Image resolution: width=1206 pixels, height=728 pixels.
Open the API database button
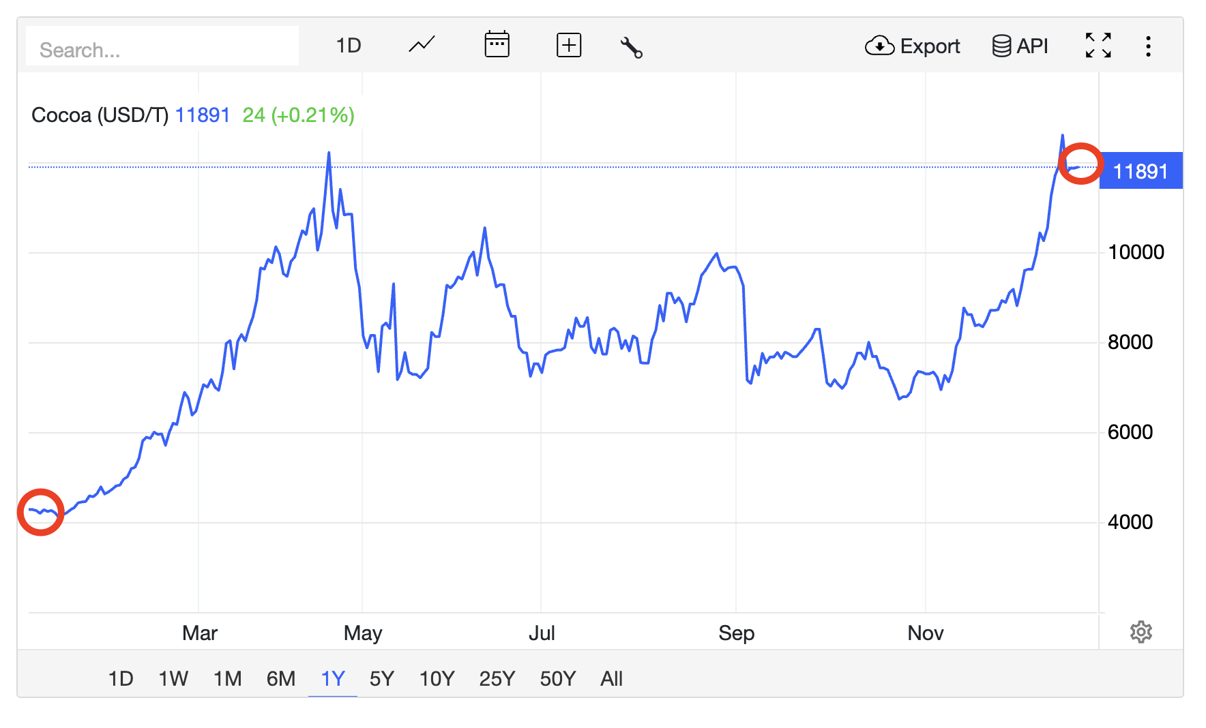pyautogui.click(x=1020, y=46)
